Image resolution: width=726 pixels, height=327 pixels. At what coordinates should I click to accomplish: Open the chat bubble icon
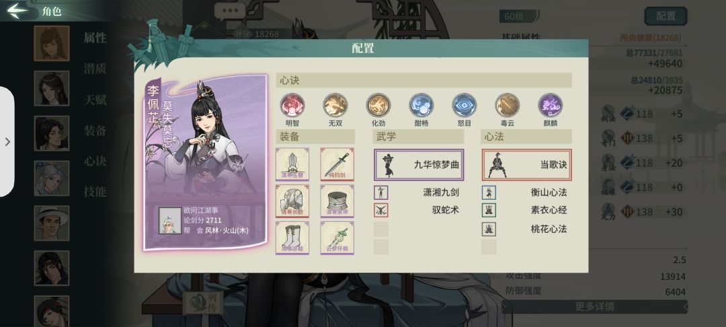[x=230, y=11]
